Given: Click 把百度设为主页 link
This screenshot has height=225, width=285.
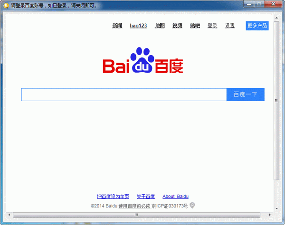Looking at the screenshot, I should tap(113, 197).
